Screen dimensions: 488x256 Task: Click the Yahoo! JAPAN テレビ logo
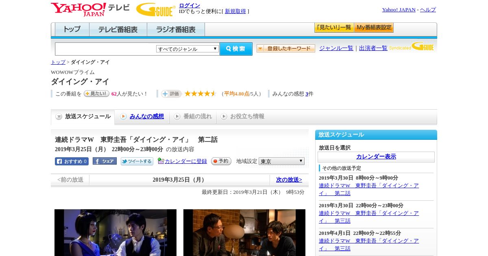[x=90, y=9]
